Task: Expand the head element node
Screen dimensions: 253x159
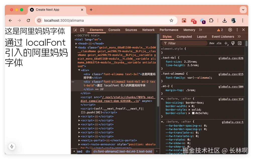Action: tap(76, 43)
